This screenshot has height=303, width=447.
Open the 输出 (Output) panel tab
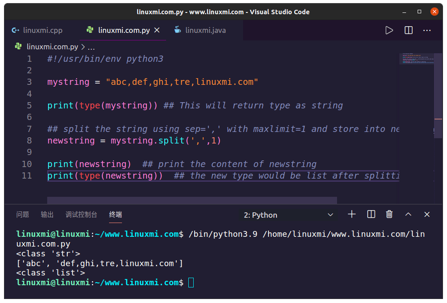click(x=47, y=215)
